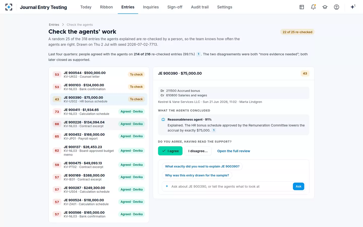Click the To check badge on JE 900390
Screen dimensions: 363x227
pos(136,99)
